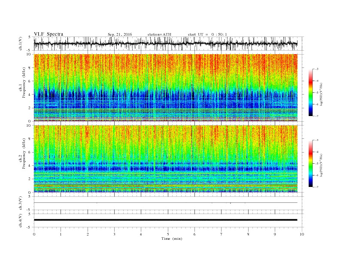
Task: Click time axis tick label '9'
Action: [x=275, y=234]
